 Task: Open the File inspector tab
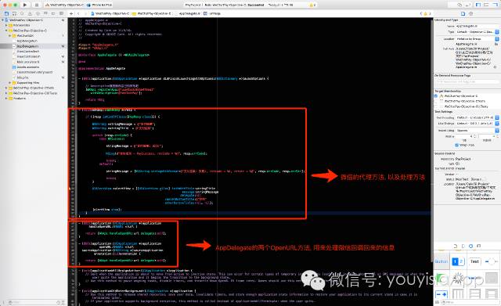[x=463, y=14]
